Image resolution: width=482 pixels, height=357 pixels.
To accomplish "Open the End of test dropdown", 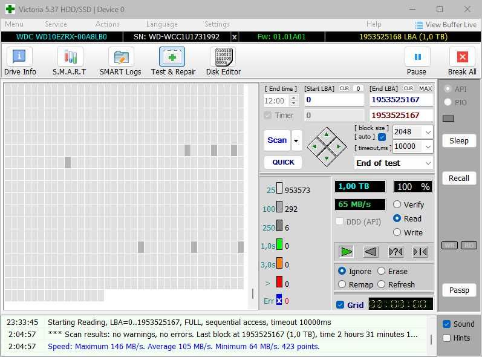I will tap(428, 163).
